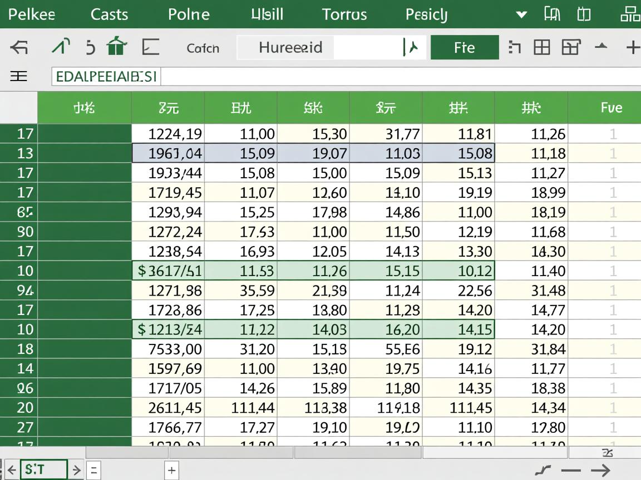
Task: Click the hierarchy icon at top right
Action: tap(629, 14)
